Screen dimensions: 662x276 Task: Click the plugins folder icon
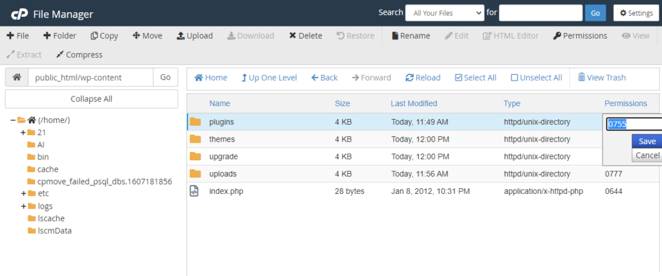tap(195, 122)
